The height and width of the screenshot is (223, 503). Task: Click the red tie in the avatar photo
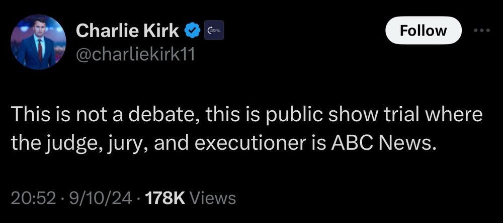(40, 50)
